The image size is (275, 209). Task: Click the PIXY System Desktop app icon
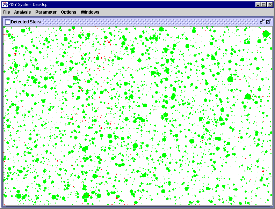(5, 5)
